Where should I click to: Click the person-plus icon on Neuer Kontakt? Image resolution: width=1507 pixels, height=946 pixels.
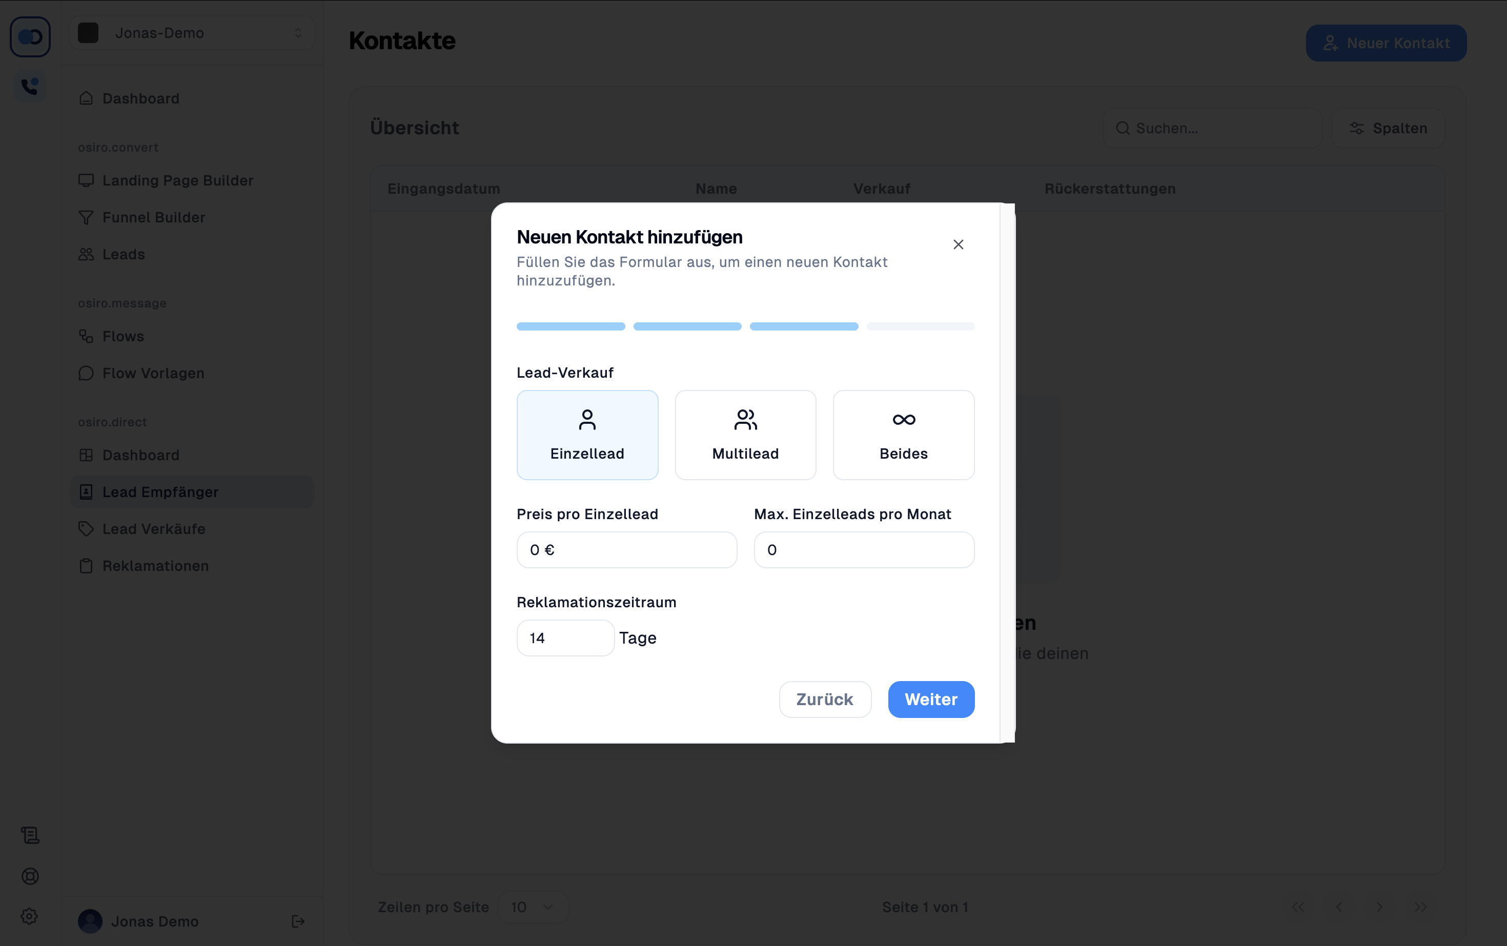point(1330,43)
